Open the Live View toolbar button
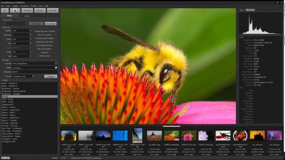This screenshot has height=160, width=285. click(x=52, y=11)
